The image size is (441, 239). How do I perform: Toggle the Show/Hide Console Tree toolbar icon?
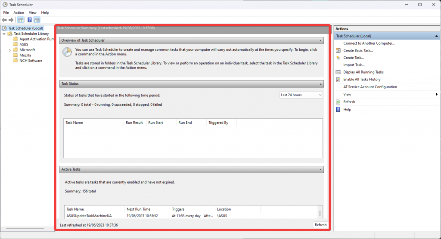[x=21, y=20]
